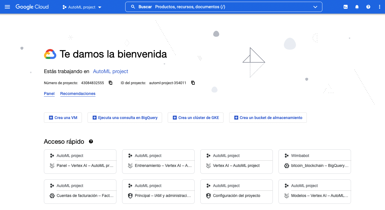Click Vertex AI icon on Entrenamiento card
This screenshot has width=385, height=210.
click(130, 166)
